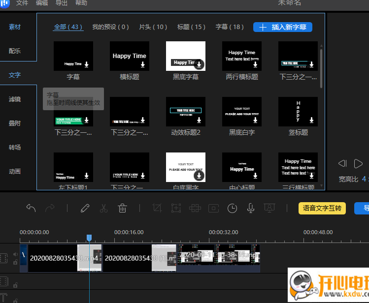Open the clock duration setting icon
The width and height of the screenshot is (369, 303).
tap(232, 208)
